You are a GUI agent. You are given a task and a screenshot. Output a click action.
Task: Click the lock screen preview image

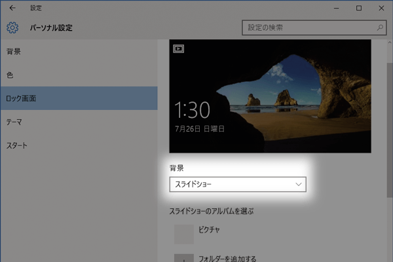pos(270,96)
